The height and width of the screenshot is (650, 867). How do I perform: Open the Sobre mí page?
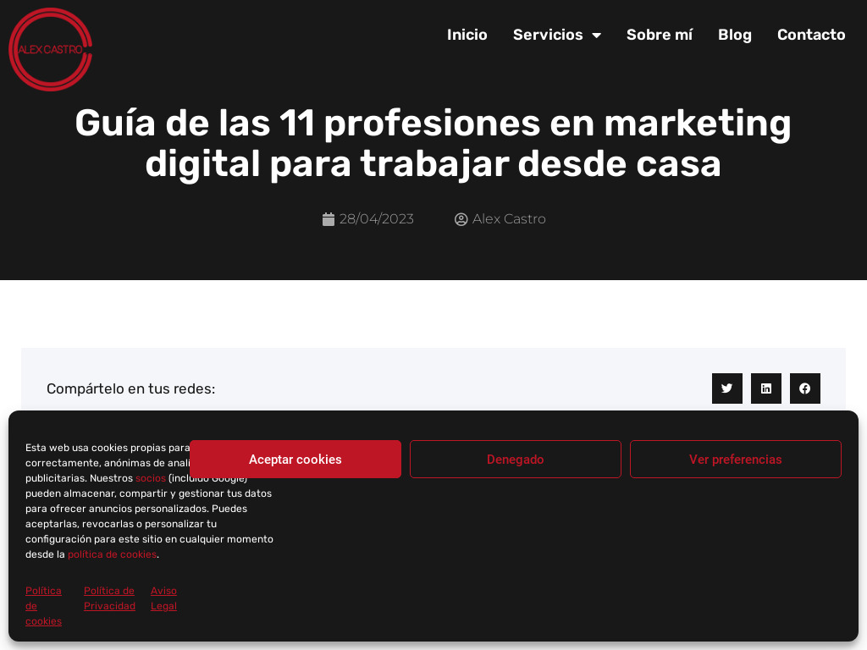[x=659, y=35]
